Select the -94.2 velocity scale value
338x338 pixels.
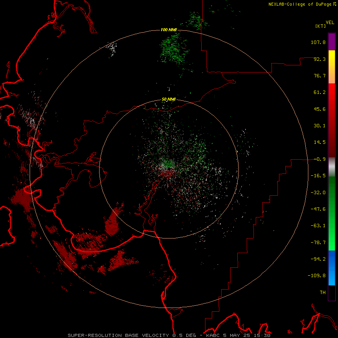point(318,259)
